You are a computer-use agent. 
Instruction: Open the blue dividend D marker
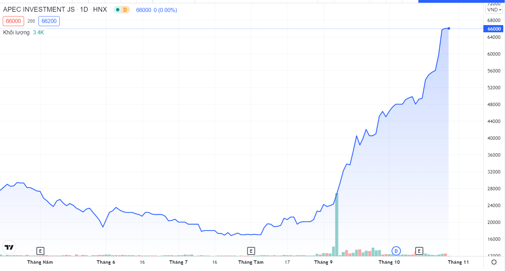click(396, 251)
